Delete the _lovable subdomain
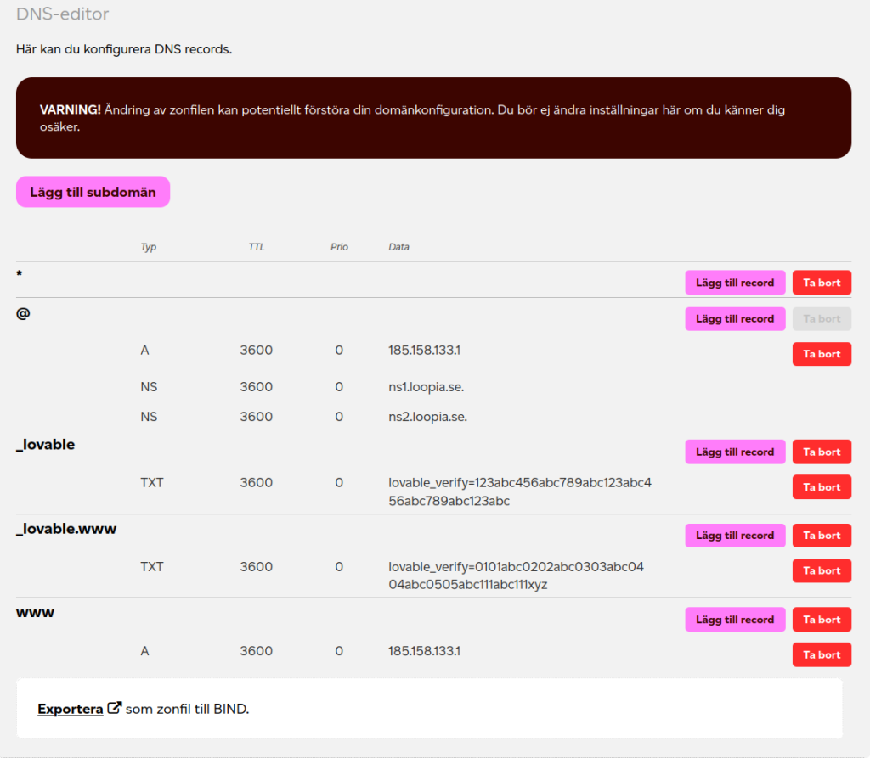Screen dimensions: 870x758 click(x=822, y=452)
